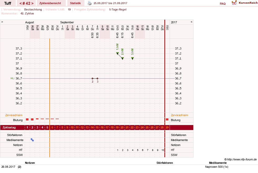Click the note date 26.08.2017
258x173 pixels.
tap(8, 167)
